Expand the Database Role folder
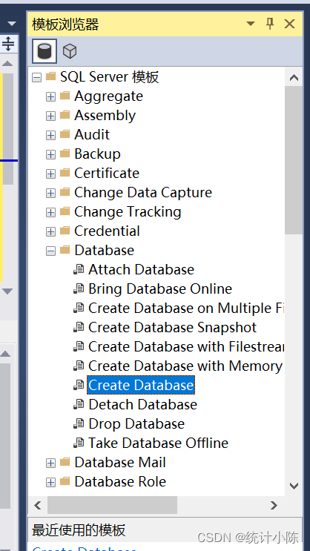The image size is (310, 551). 51,483
